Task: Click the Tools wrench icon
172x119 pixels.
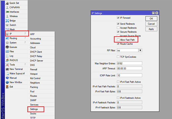Action: click(7, 65)
